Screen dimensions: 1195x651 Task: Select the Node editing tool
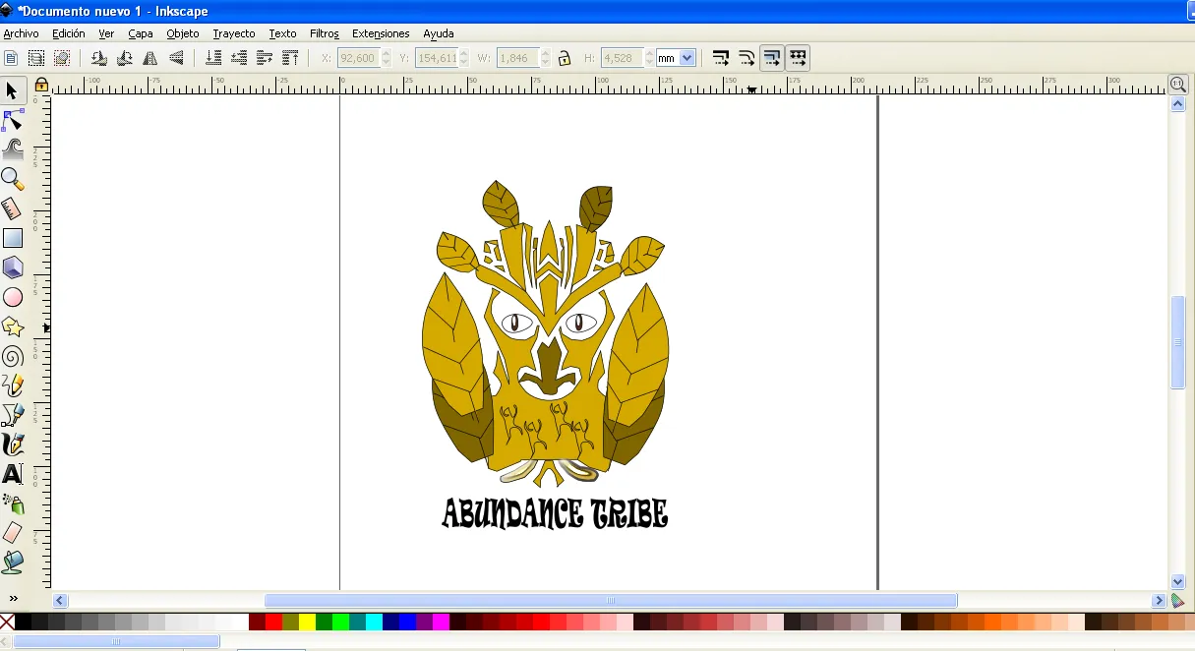(12, 121)
